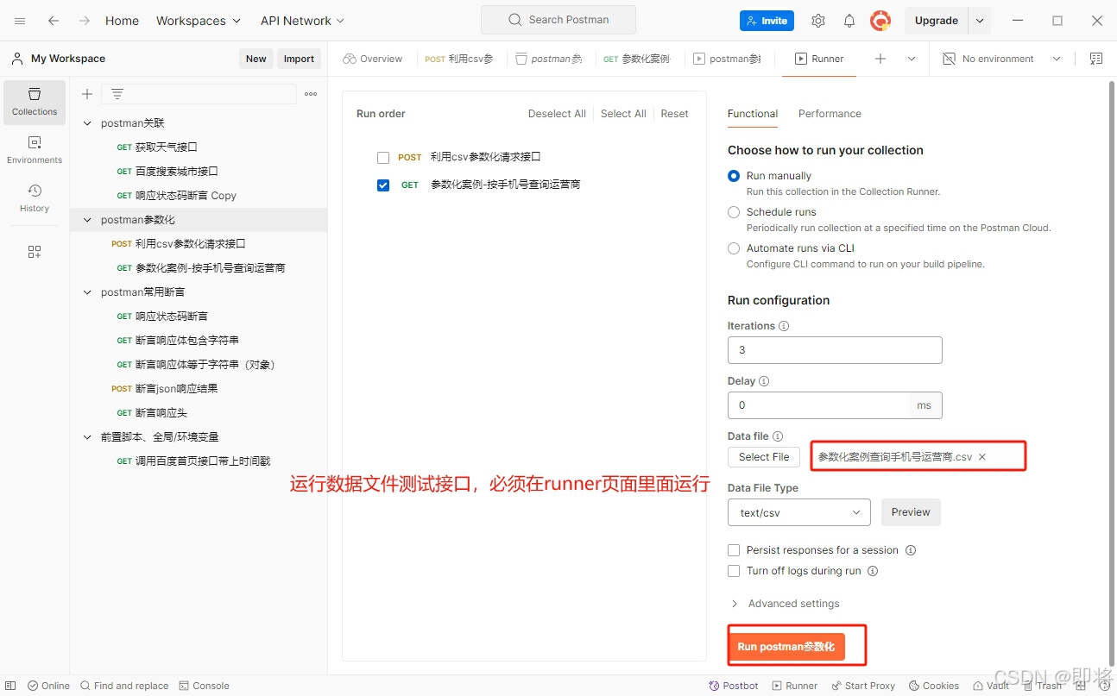This screenshot has width=1117, height=696.
Task: Click Start Proxy in status bar
Action: (x=863, y=686)
